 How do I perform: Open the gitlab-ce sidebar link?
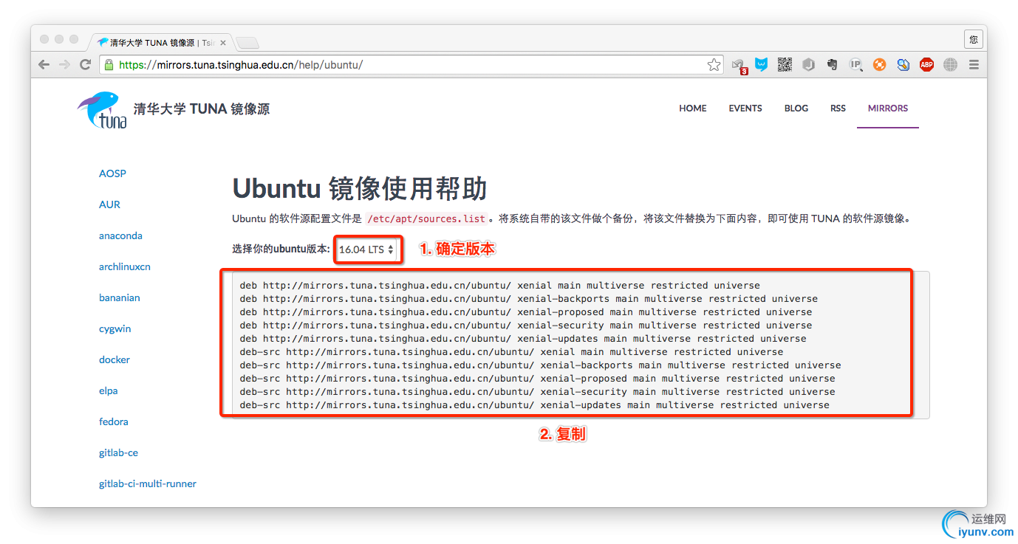coord(118,452)
